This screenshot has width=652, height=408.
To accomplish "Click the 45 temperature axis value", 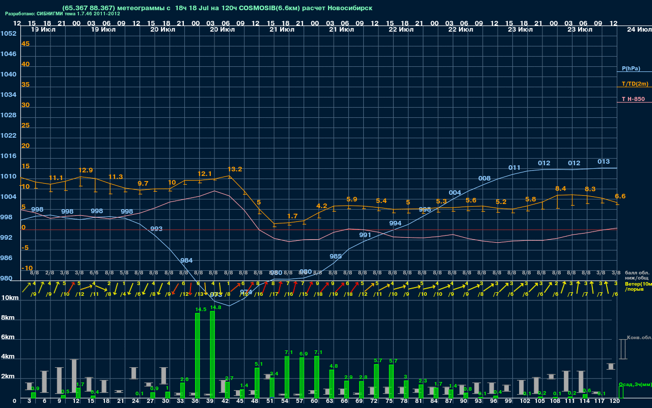I will point(25,44).
